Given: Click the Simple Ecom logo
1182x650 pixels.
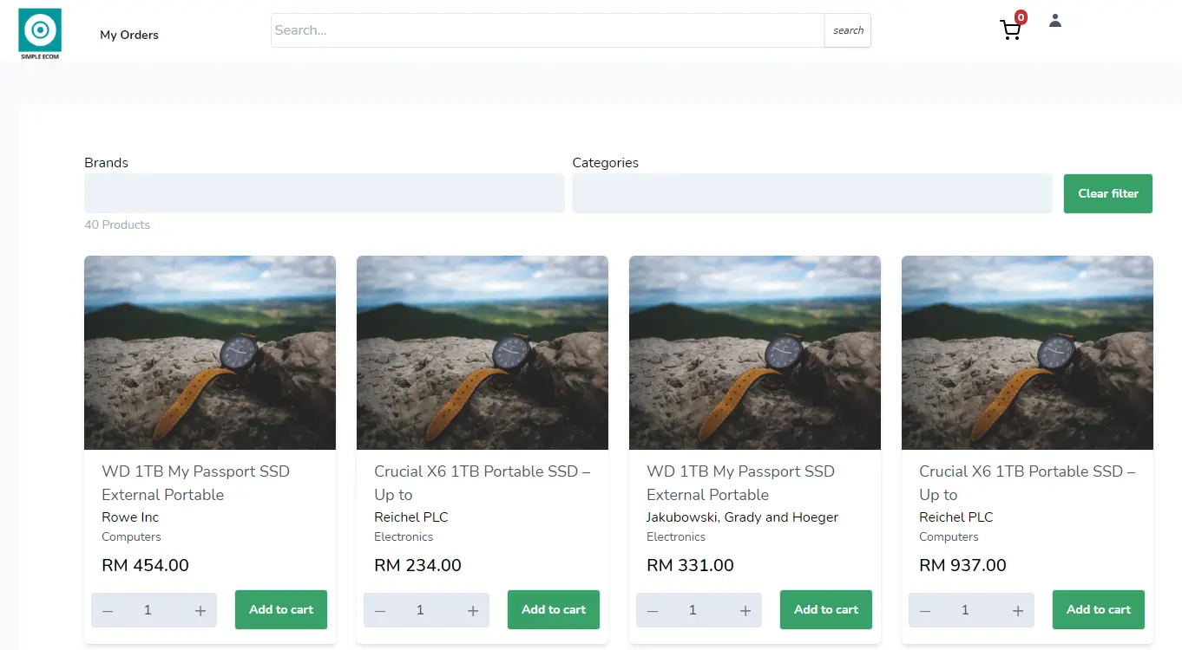Looking at the screenshot, I should [40, 34].
